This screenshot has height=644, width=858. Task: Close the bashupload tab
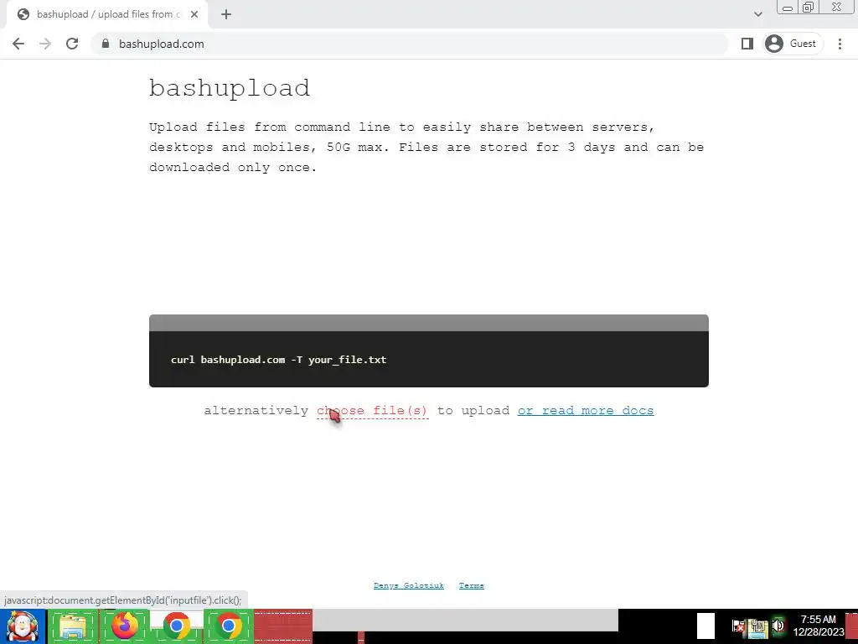tap(194, 15)
